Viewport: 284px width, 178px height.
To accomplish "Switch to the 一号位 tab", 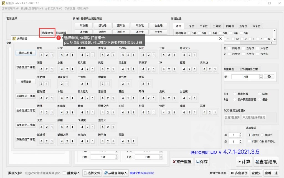I will (x=190, y=26).
